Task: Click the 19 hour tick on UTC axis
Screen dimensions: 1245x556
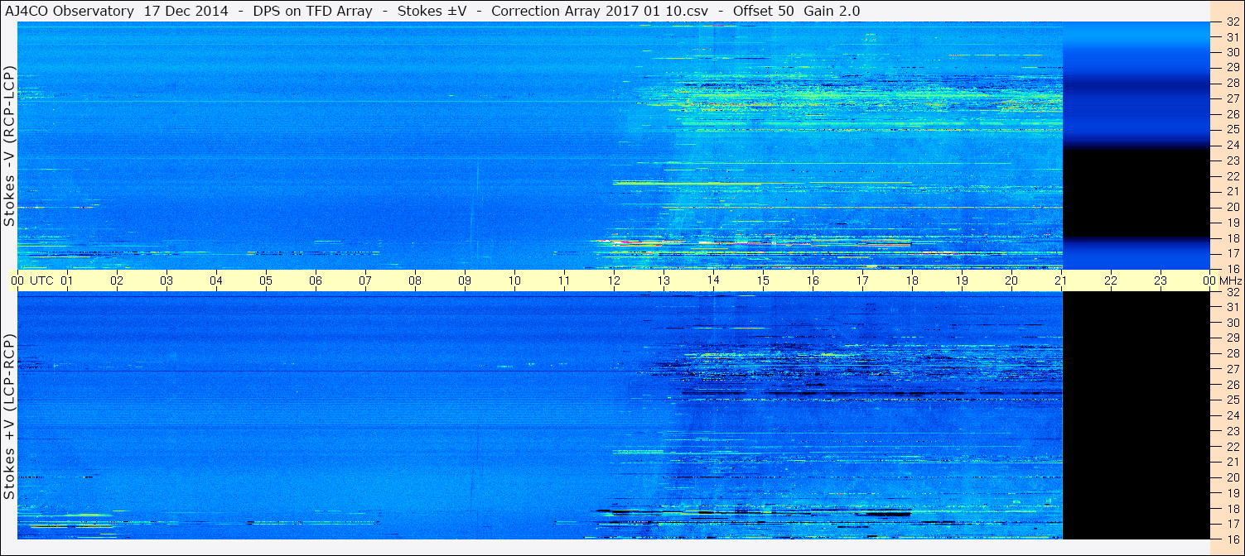Action: click(962, 280)
